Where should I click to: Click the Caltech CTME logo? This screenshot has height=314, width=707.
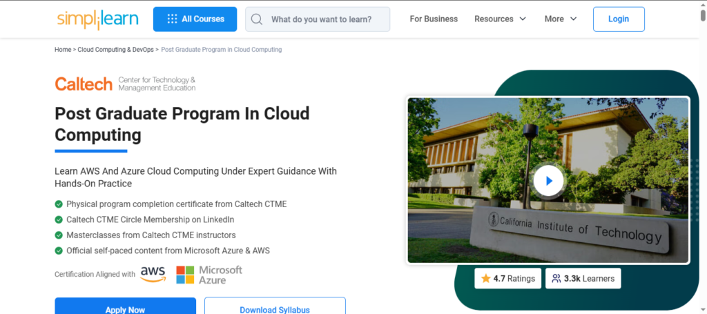point(125,84)
